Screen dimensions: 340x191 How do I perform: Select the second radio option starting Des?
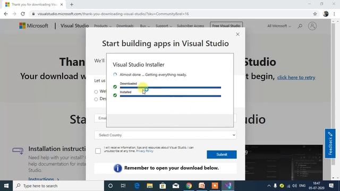click(x=96, y=99)
